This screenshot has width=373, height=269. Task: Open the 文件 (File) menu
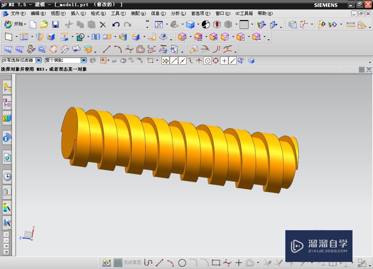point(18,13)
